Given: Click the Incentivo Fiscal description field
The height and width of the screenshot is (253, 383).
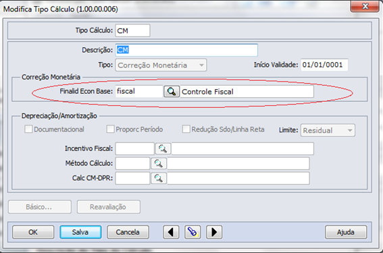Looking at the screenshot, I should pos(242,148).
